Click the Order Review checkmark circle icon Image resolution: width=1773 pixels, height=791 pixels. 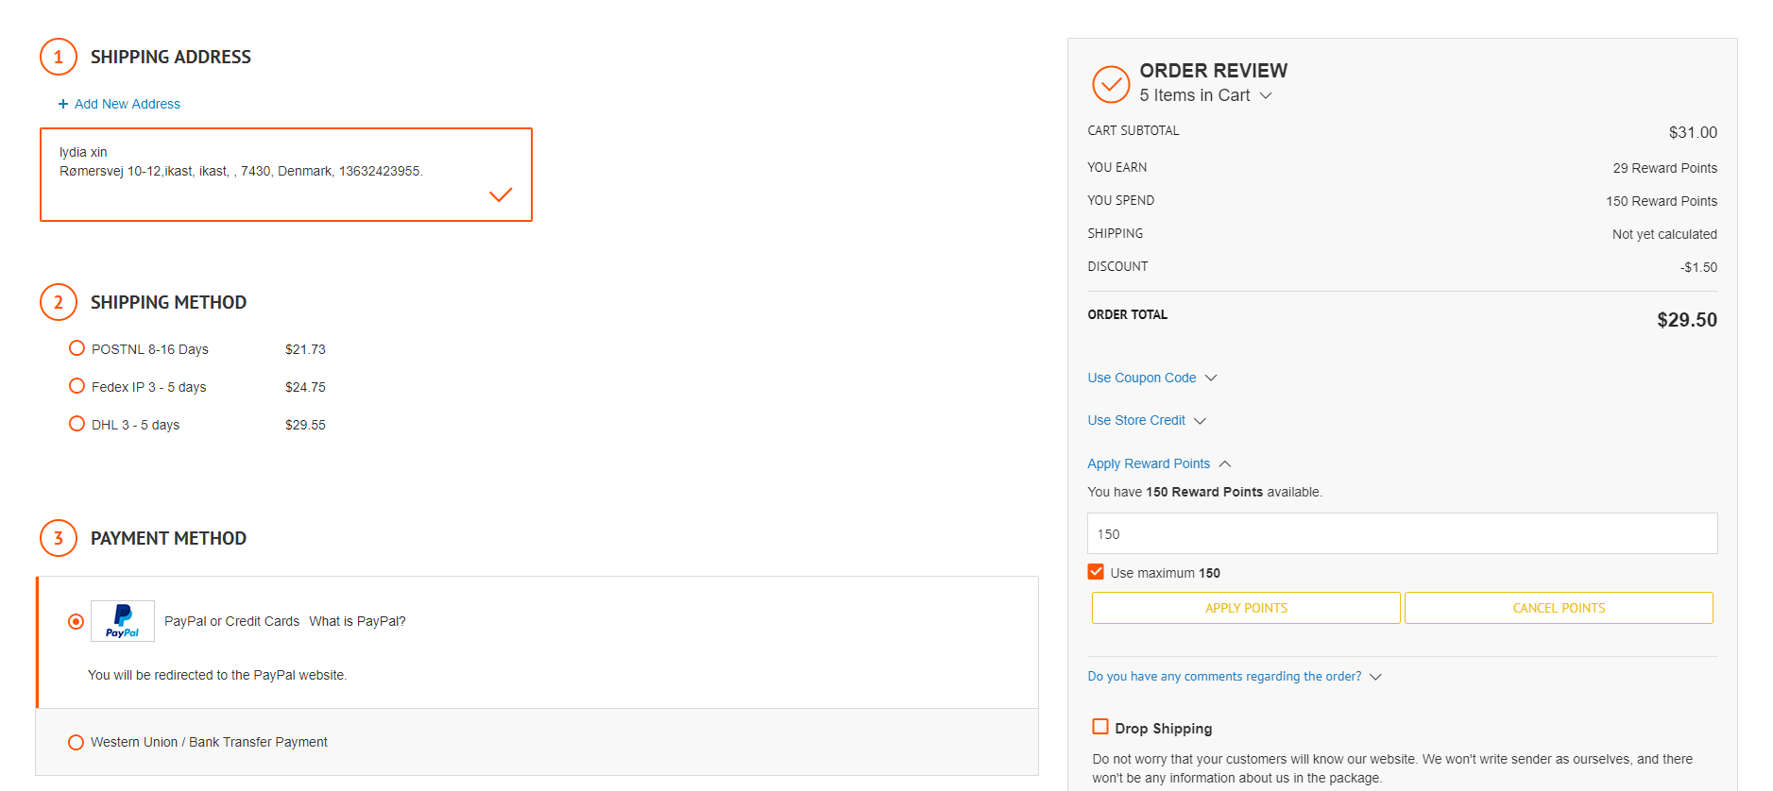click(x=1111, y=84)
